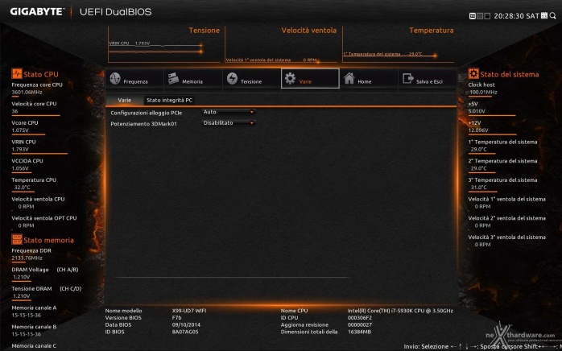Click the Tensione graph header
Viewport: 562px width, 351px height.
[x=205, y=31]
